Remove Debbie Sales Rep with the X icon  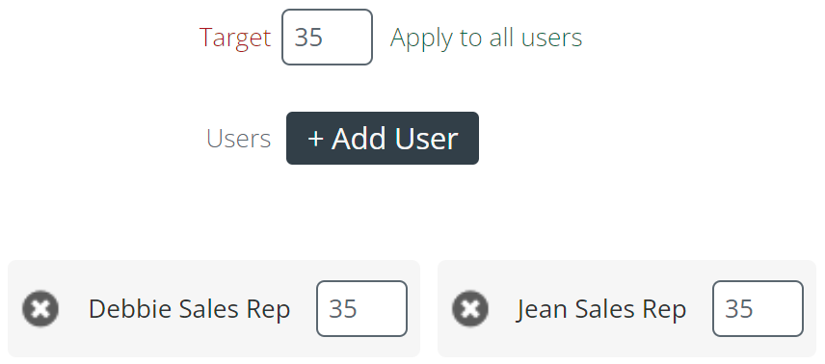click(x=40, y=309)
